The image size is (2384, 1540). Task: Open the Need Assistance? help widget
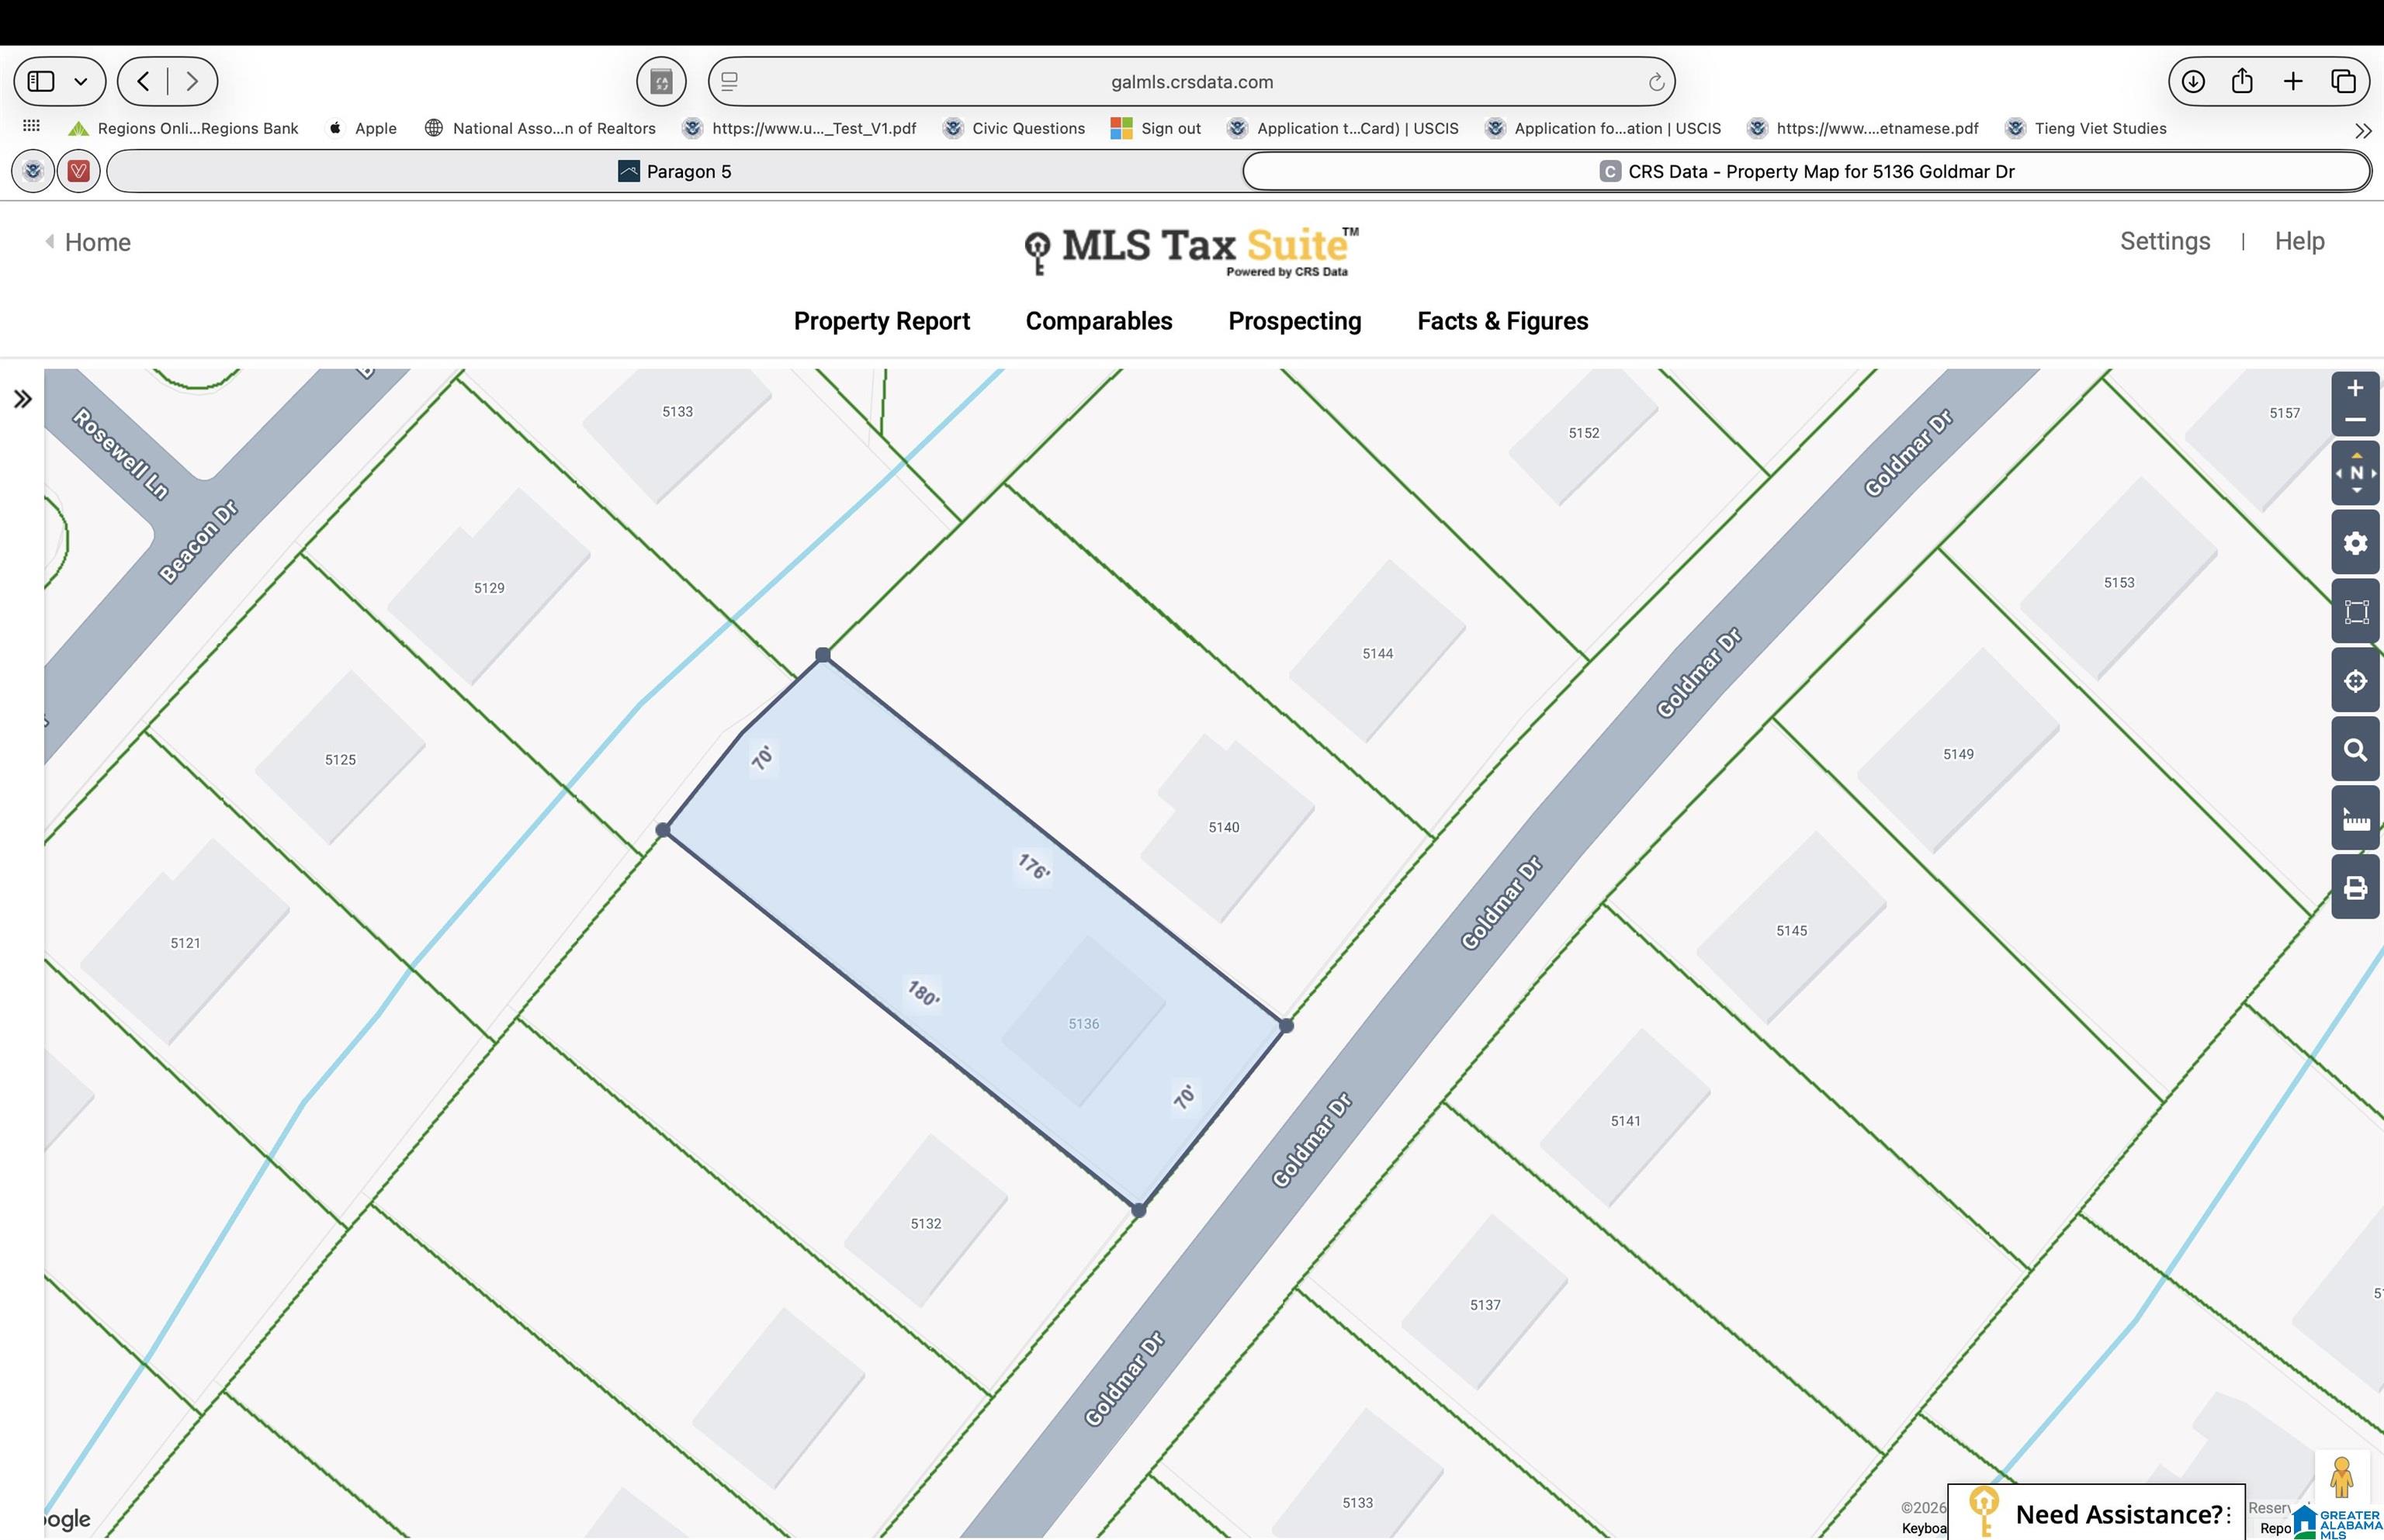click(2096, 1513)
